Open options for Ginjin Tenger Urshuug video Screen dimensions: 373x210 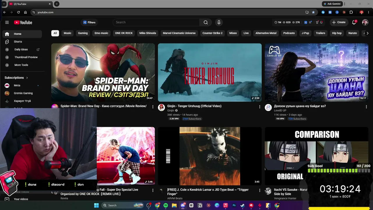260,107
